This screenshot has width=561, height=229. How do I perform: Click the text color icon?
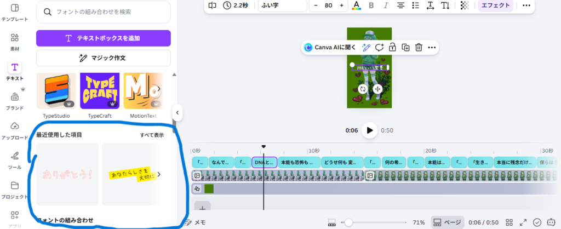click(357, 5)
